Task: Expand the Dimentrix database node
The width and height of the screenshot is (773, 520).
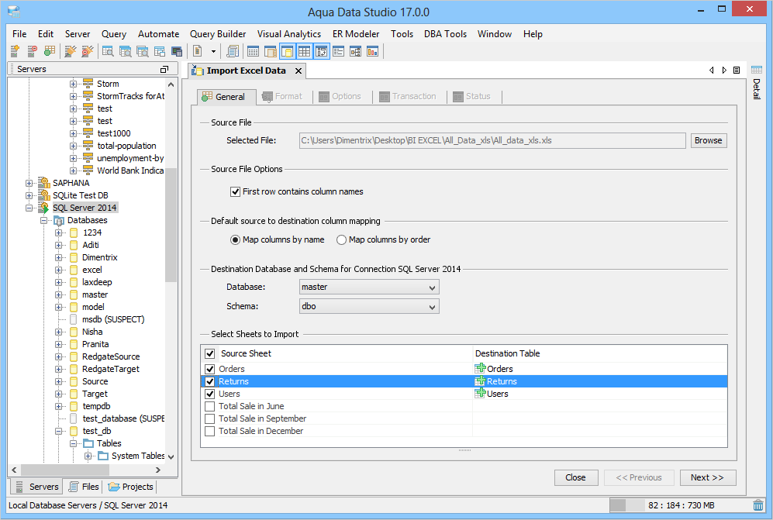Action: tap(59, 257)
